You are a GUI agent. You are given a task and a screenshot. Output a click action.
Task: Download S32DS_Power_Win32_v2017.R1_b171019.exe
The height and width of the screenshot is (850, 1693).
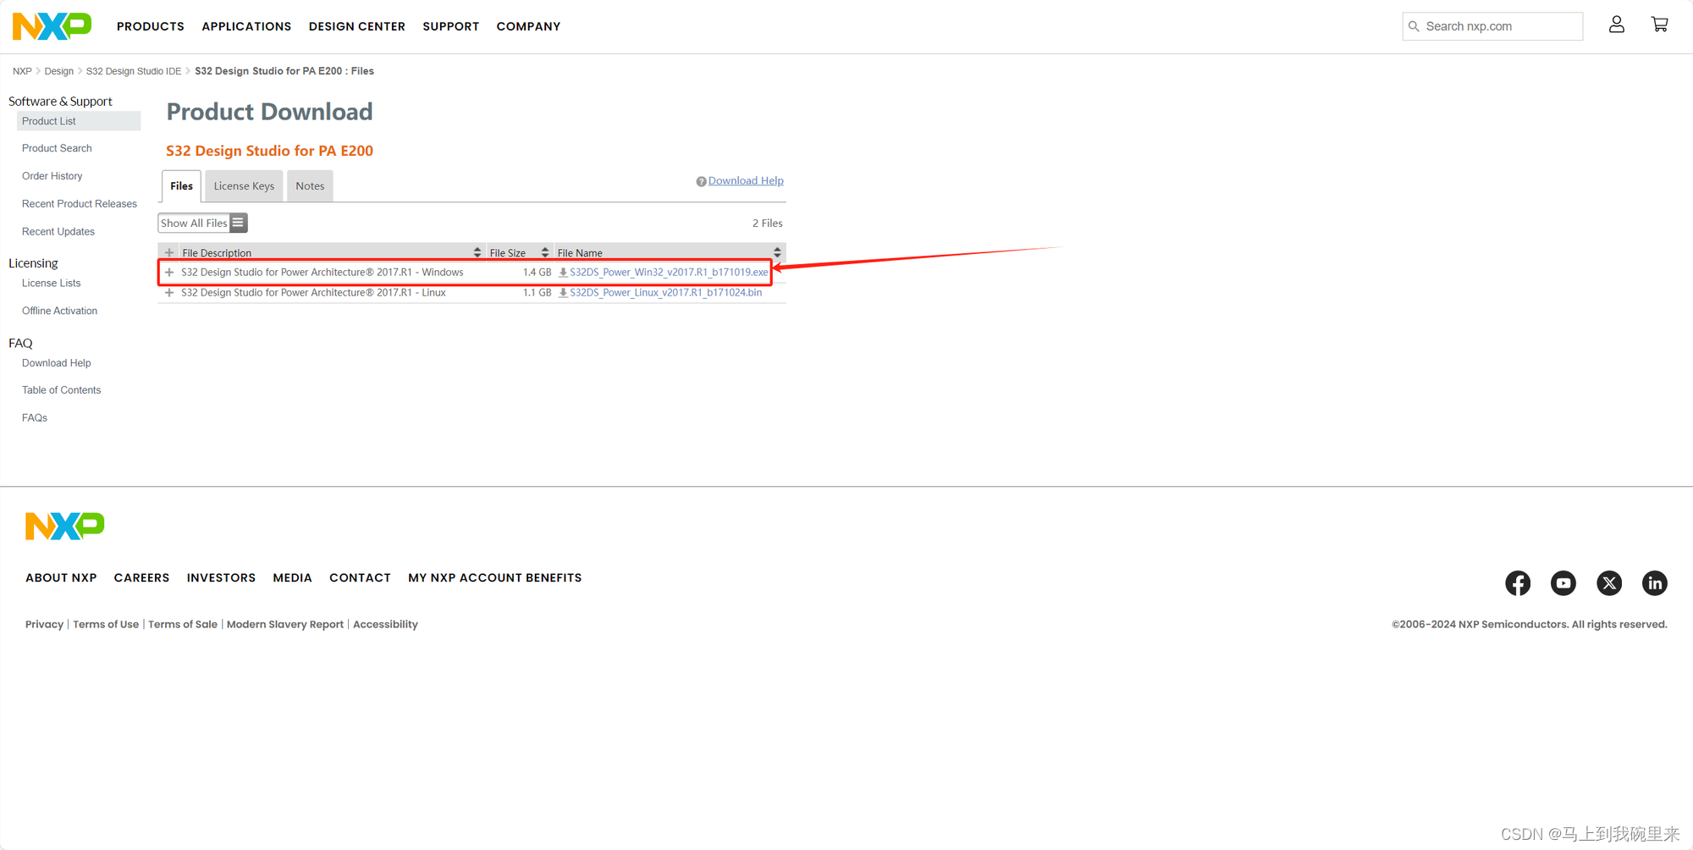click(669, 273)
